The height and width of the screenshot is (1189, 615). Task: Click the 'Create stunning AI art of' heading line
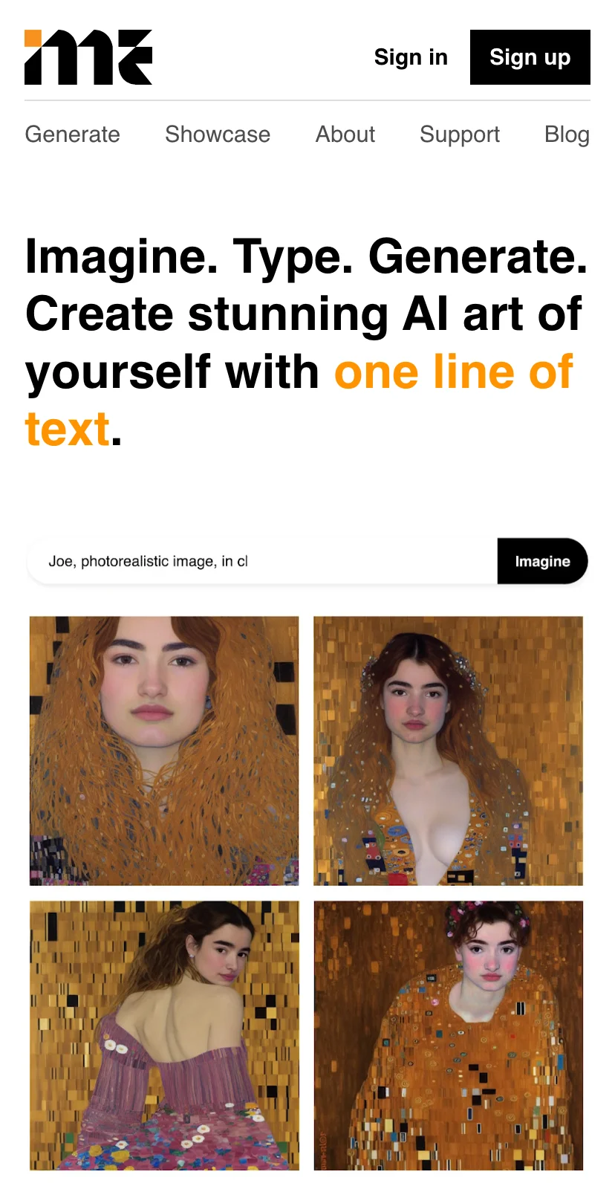(304, 314)
